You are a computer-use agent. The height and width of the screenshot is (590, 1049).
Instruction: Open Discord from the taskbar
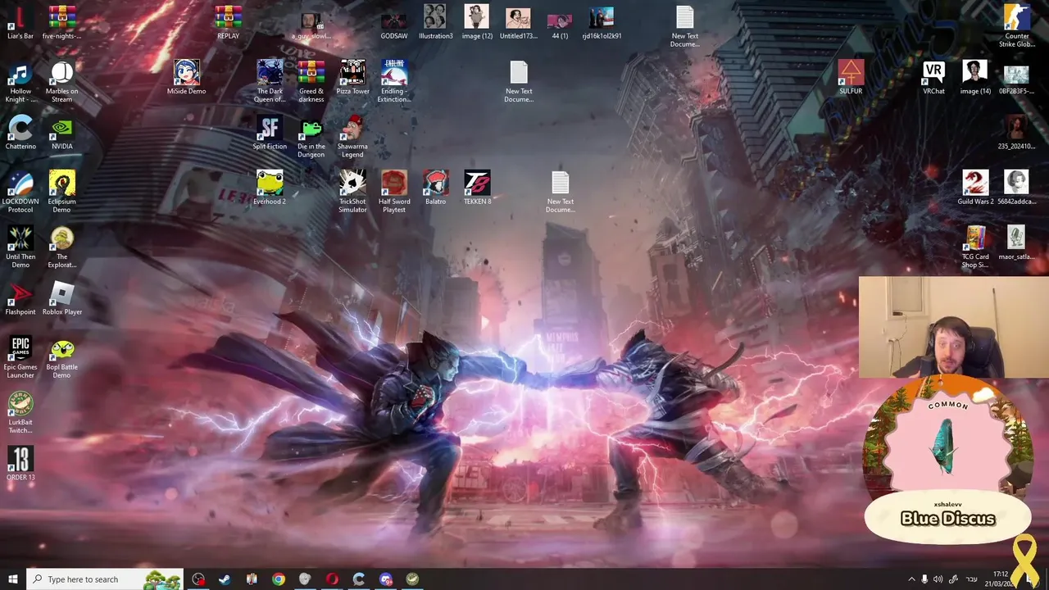[386, 579]
